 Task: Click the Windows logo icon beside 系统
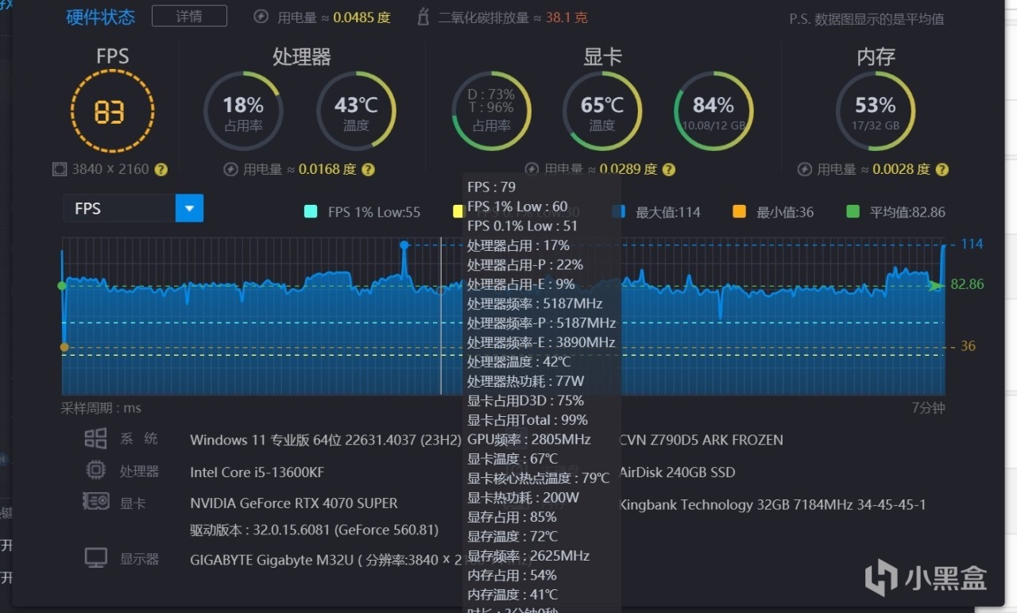(x=95, y=439)
